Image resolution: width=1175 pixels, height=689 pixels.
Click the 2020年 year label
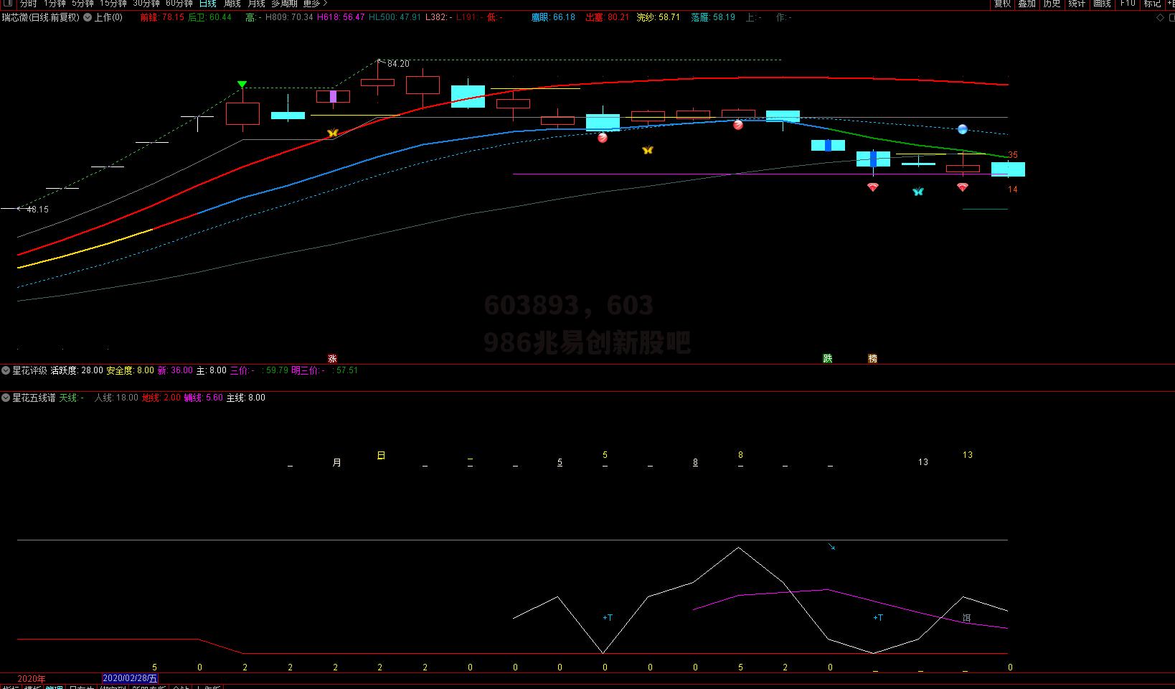(x=32, y=678)
